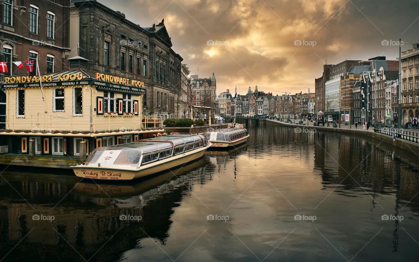
Task: Click the middle-left foap camera icon
Action: click(x=36, y=129)
